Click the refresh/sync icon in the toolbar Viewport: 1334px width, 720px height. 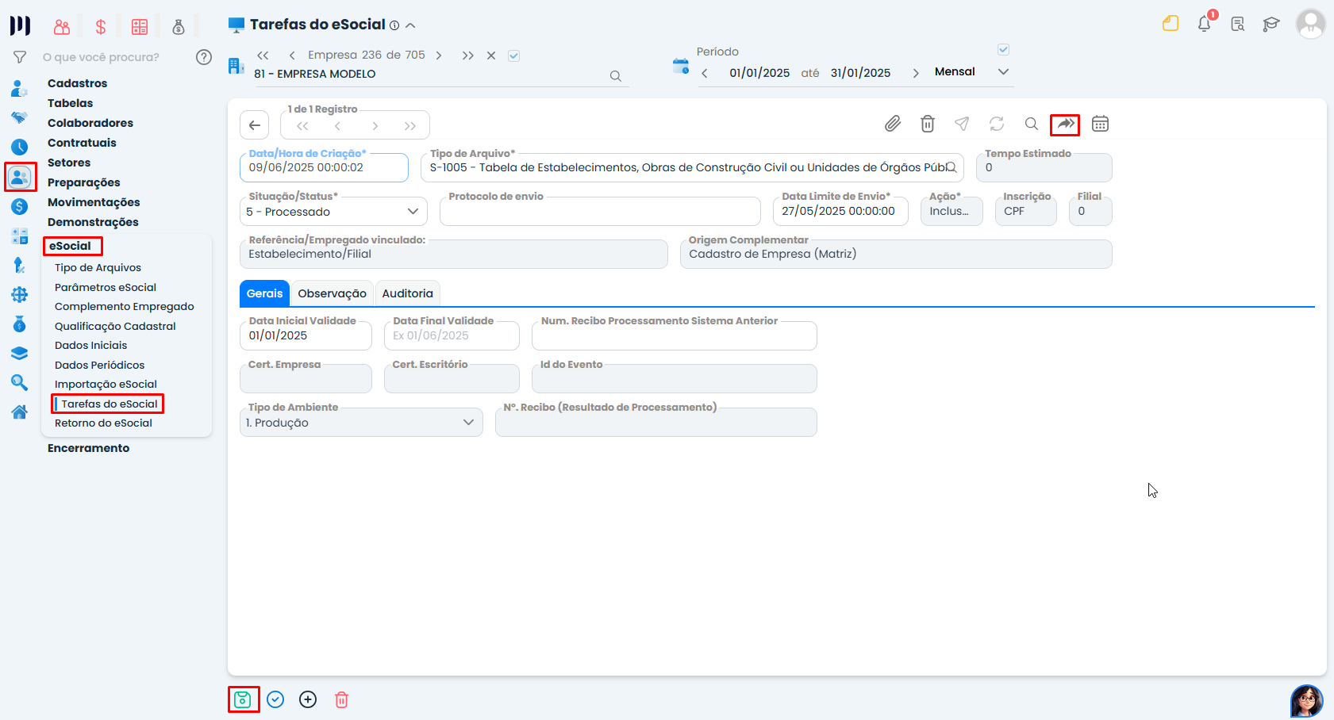(x=997, y=124)
